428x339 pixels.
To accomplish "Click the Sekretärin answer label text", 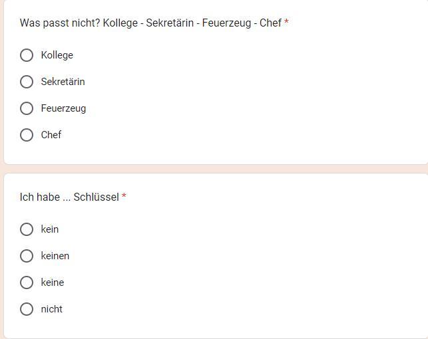I will [x=63, y=82].
